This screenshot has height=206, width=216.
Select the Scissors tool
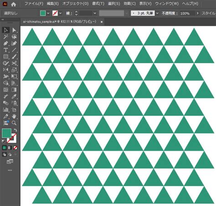coord(14,63)
